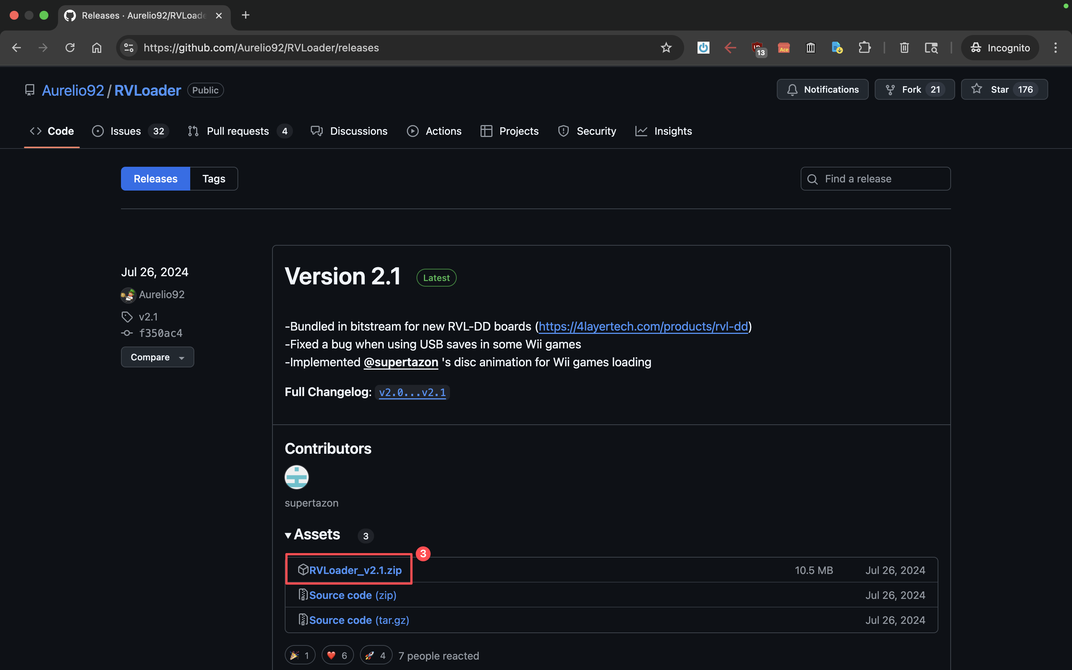Collapse the Assets section triangle
The image size is (1072, 670).
coord(288,535)
